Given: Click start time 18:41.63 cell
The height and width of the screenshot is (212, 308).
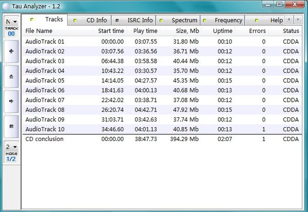Looking at the screenshot, I should click(x=112, y=90).
